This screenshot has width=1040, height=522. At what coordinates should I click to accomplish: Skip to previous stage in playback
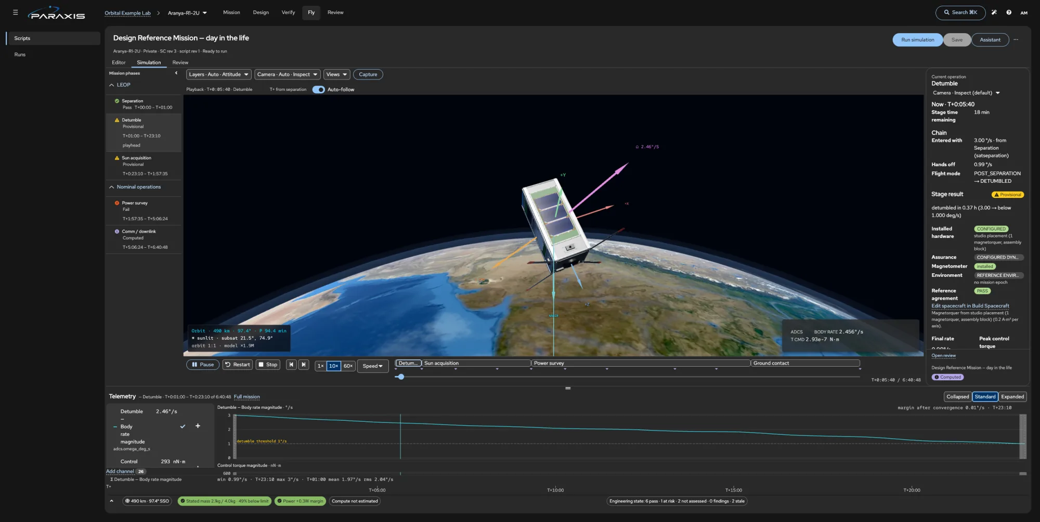(x=291, y=365)
